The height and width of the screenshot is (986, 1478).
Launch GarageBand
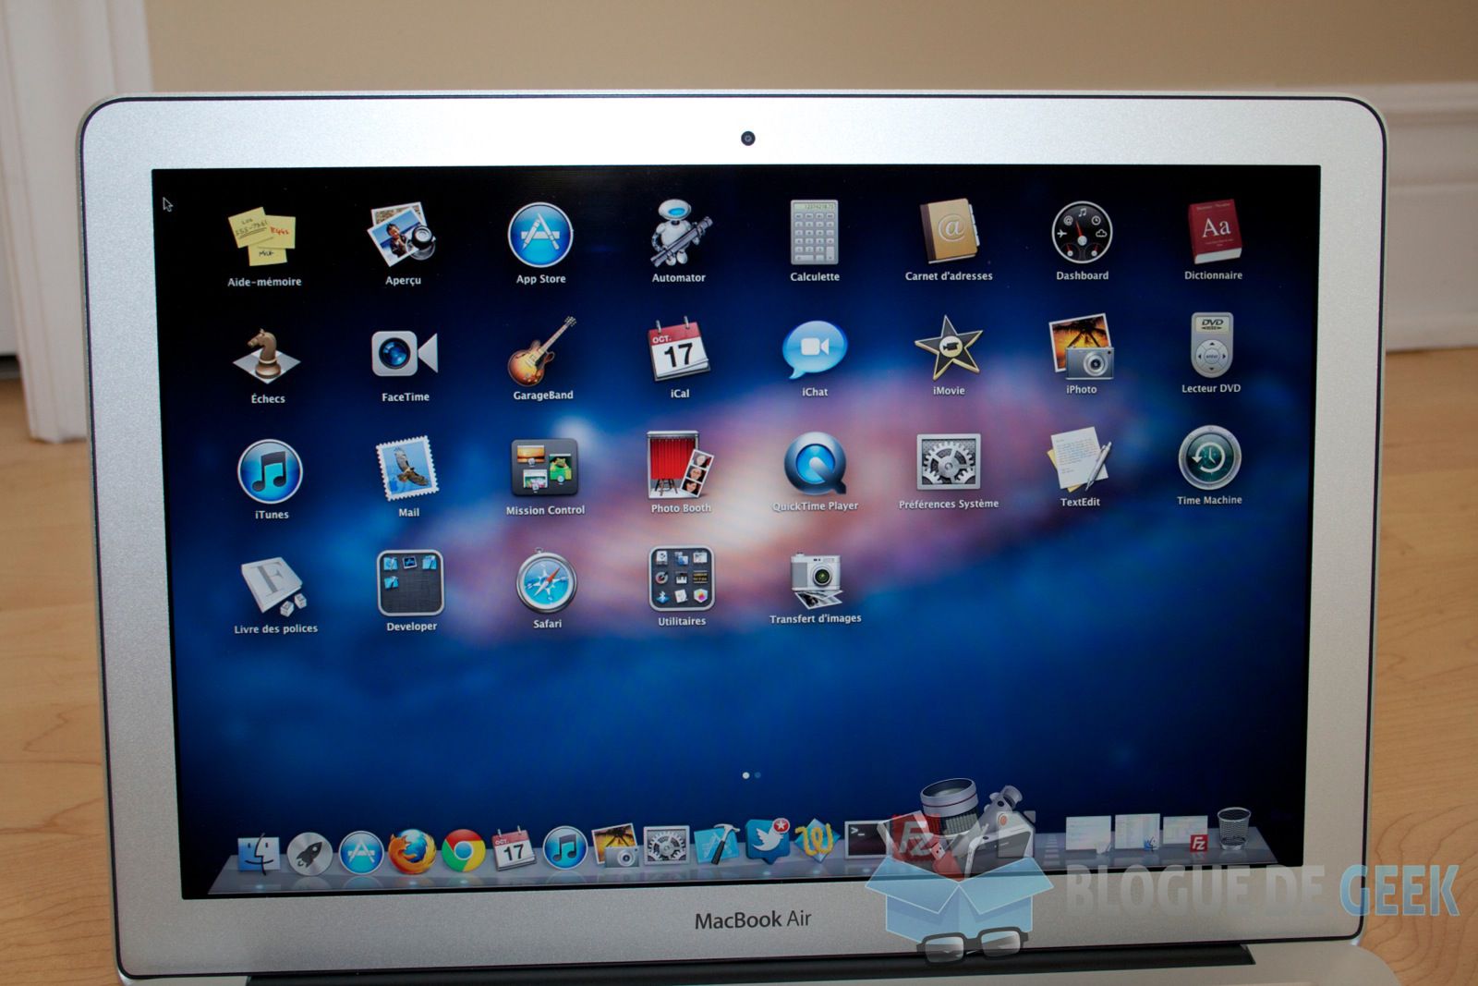[542, 352]
